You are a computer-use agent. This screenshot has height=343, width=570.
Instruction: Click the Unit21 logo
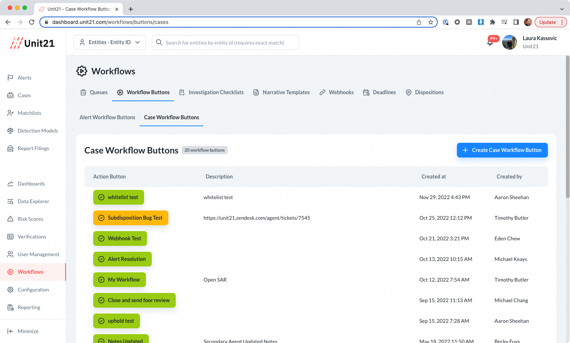tap(32, 43)
